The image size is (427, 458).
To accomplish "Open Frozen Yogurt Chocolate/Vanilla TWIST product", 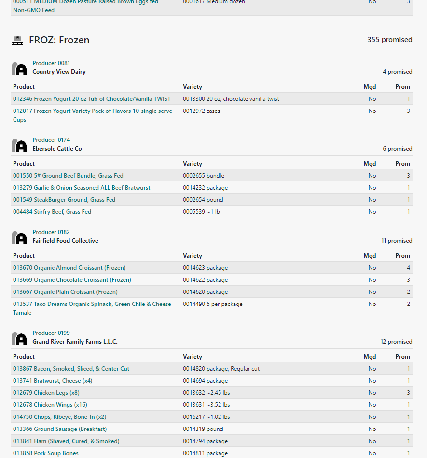I will pyautogui.click(x=92, y=99).
